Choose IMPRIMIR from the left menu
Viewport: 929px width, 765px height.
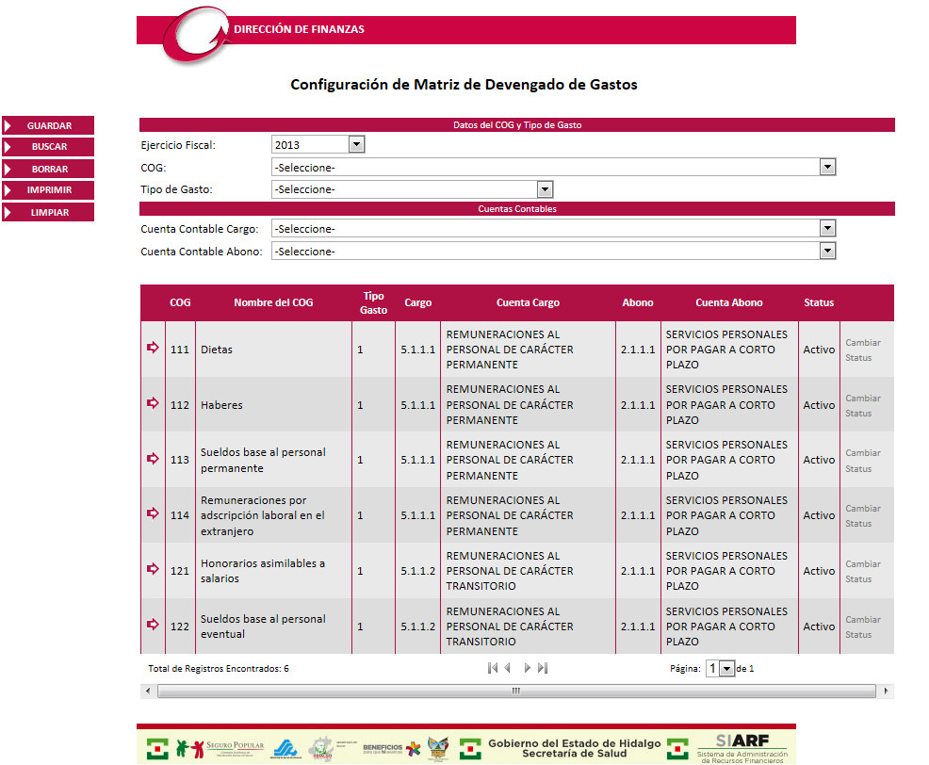pyautogui.click(x=49, y=190)
